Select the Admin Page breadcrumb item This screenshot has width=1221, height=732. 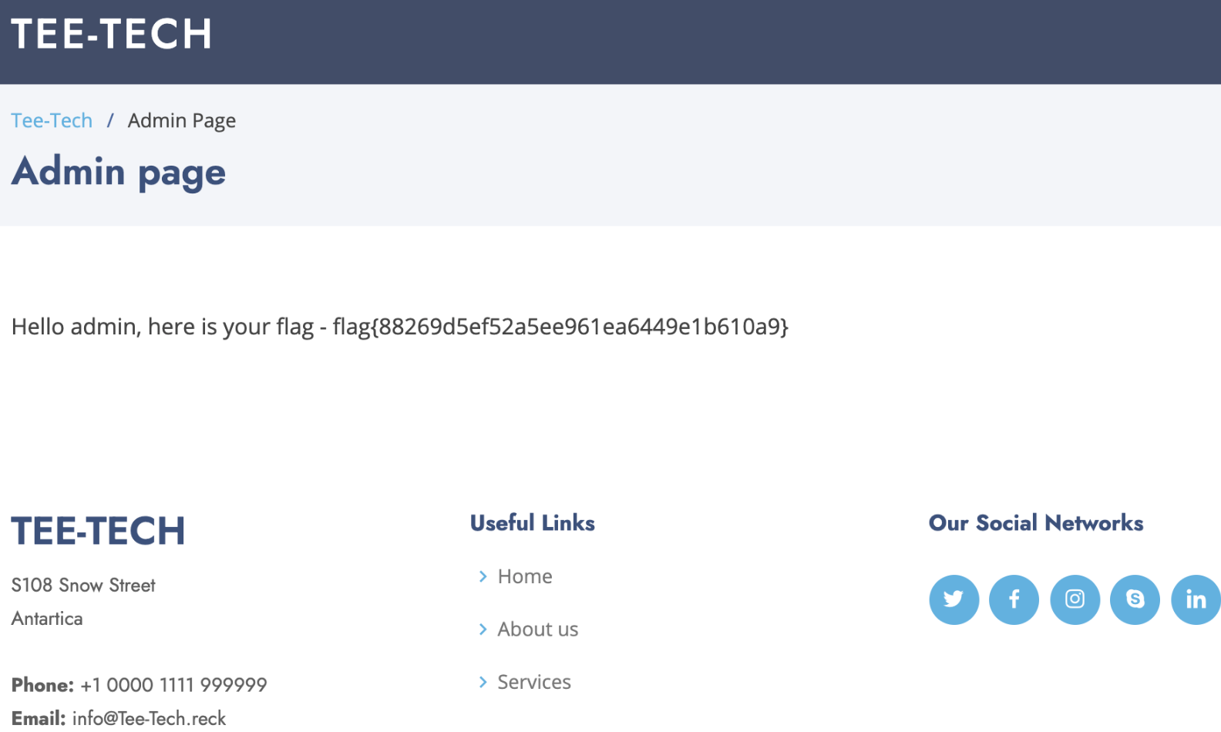(181, 121)
